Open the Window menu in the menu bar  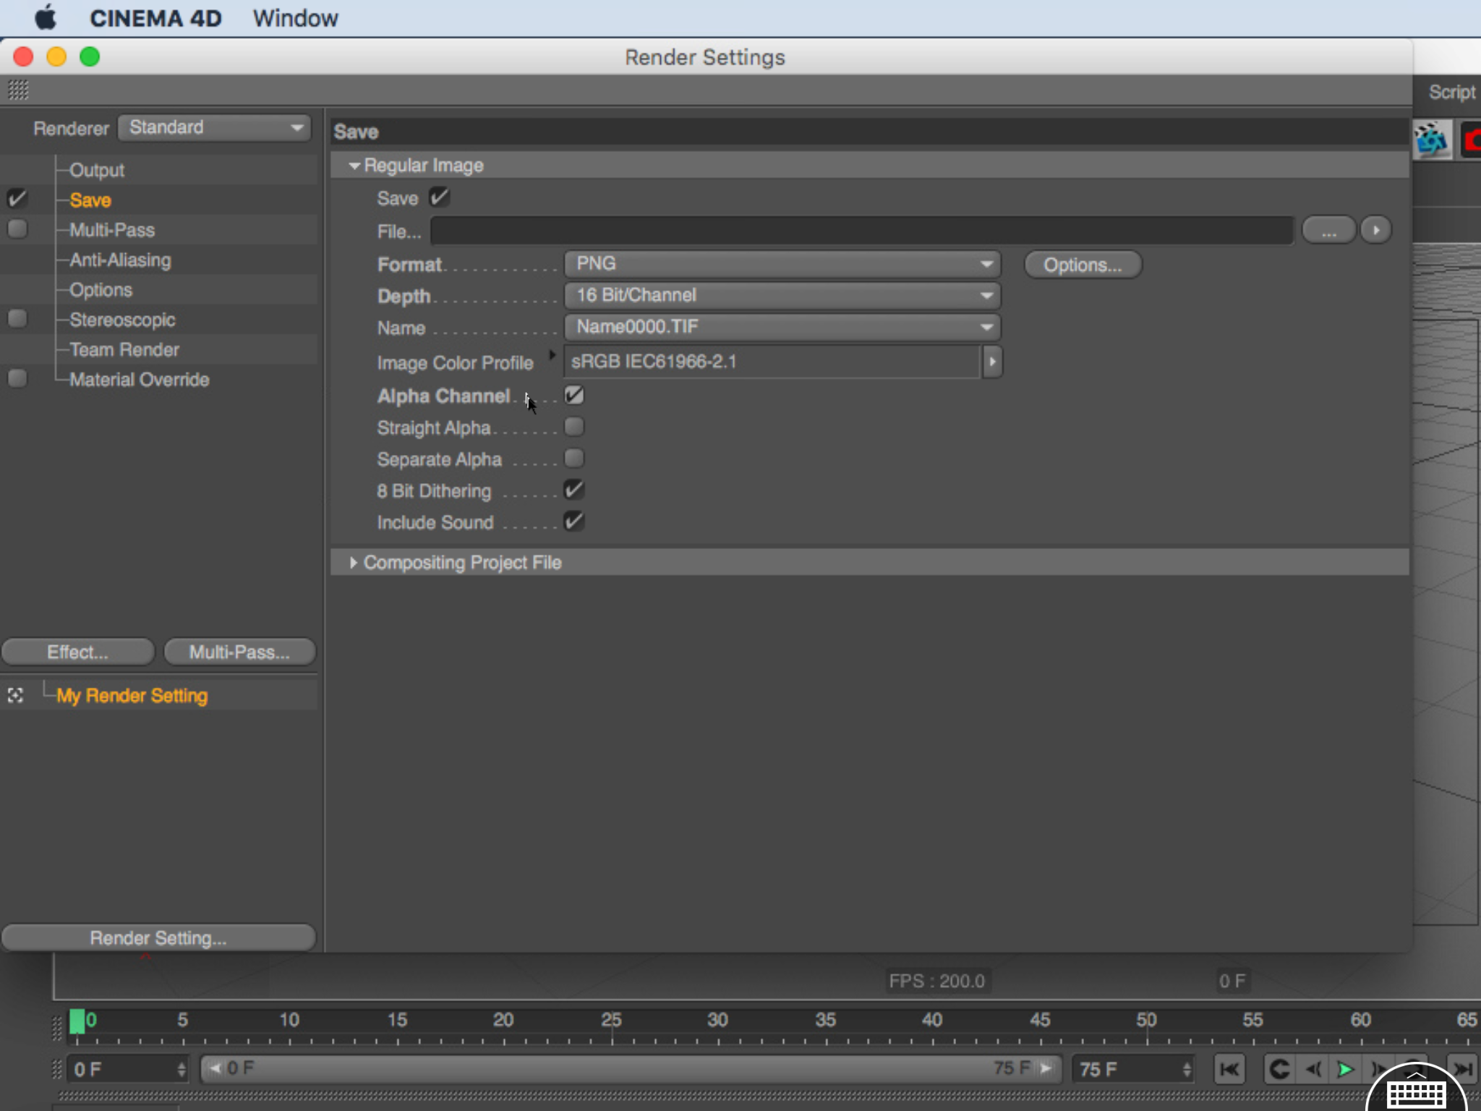tap(295, 18)
